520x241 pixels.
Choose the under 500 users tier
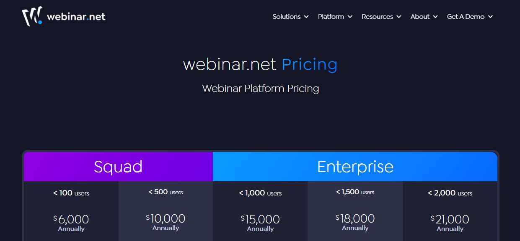[x=166, y=192]
